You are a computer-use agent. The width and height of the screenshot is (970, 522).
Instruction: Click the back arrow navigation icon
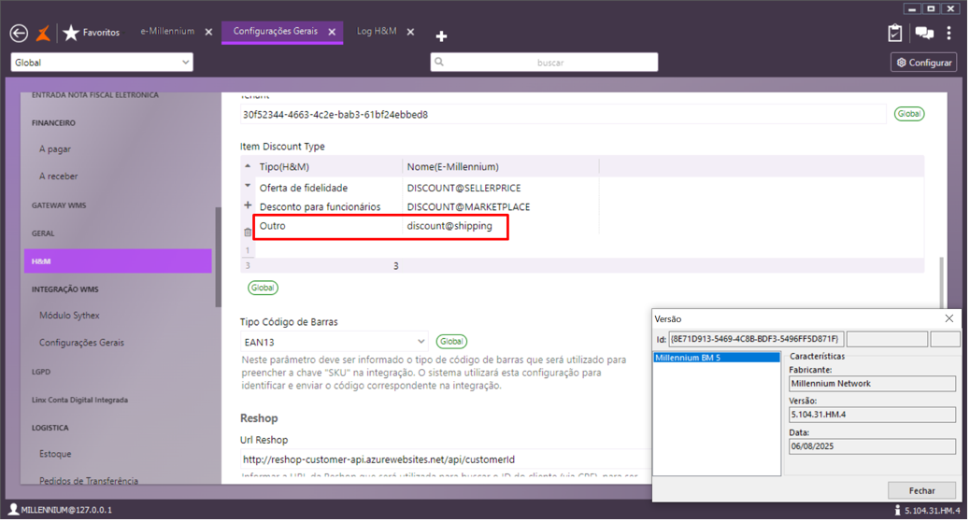tap(19, 34)
